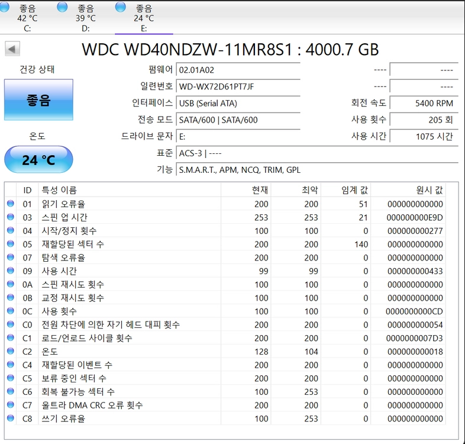Click the firmware field 02.01A02
This screenshot has height=444, width=465.
[238, 70]
